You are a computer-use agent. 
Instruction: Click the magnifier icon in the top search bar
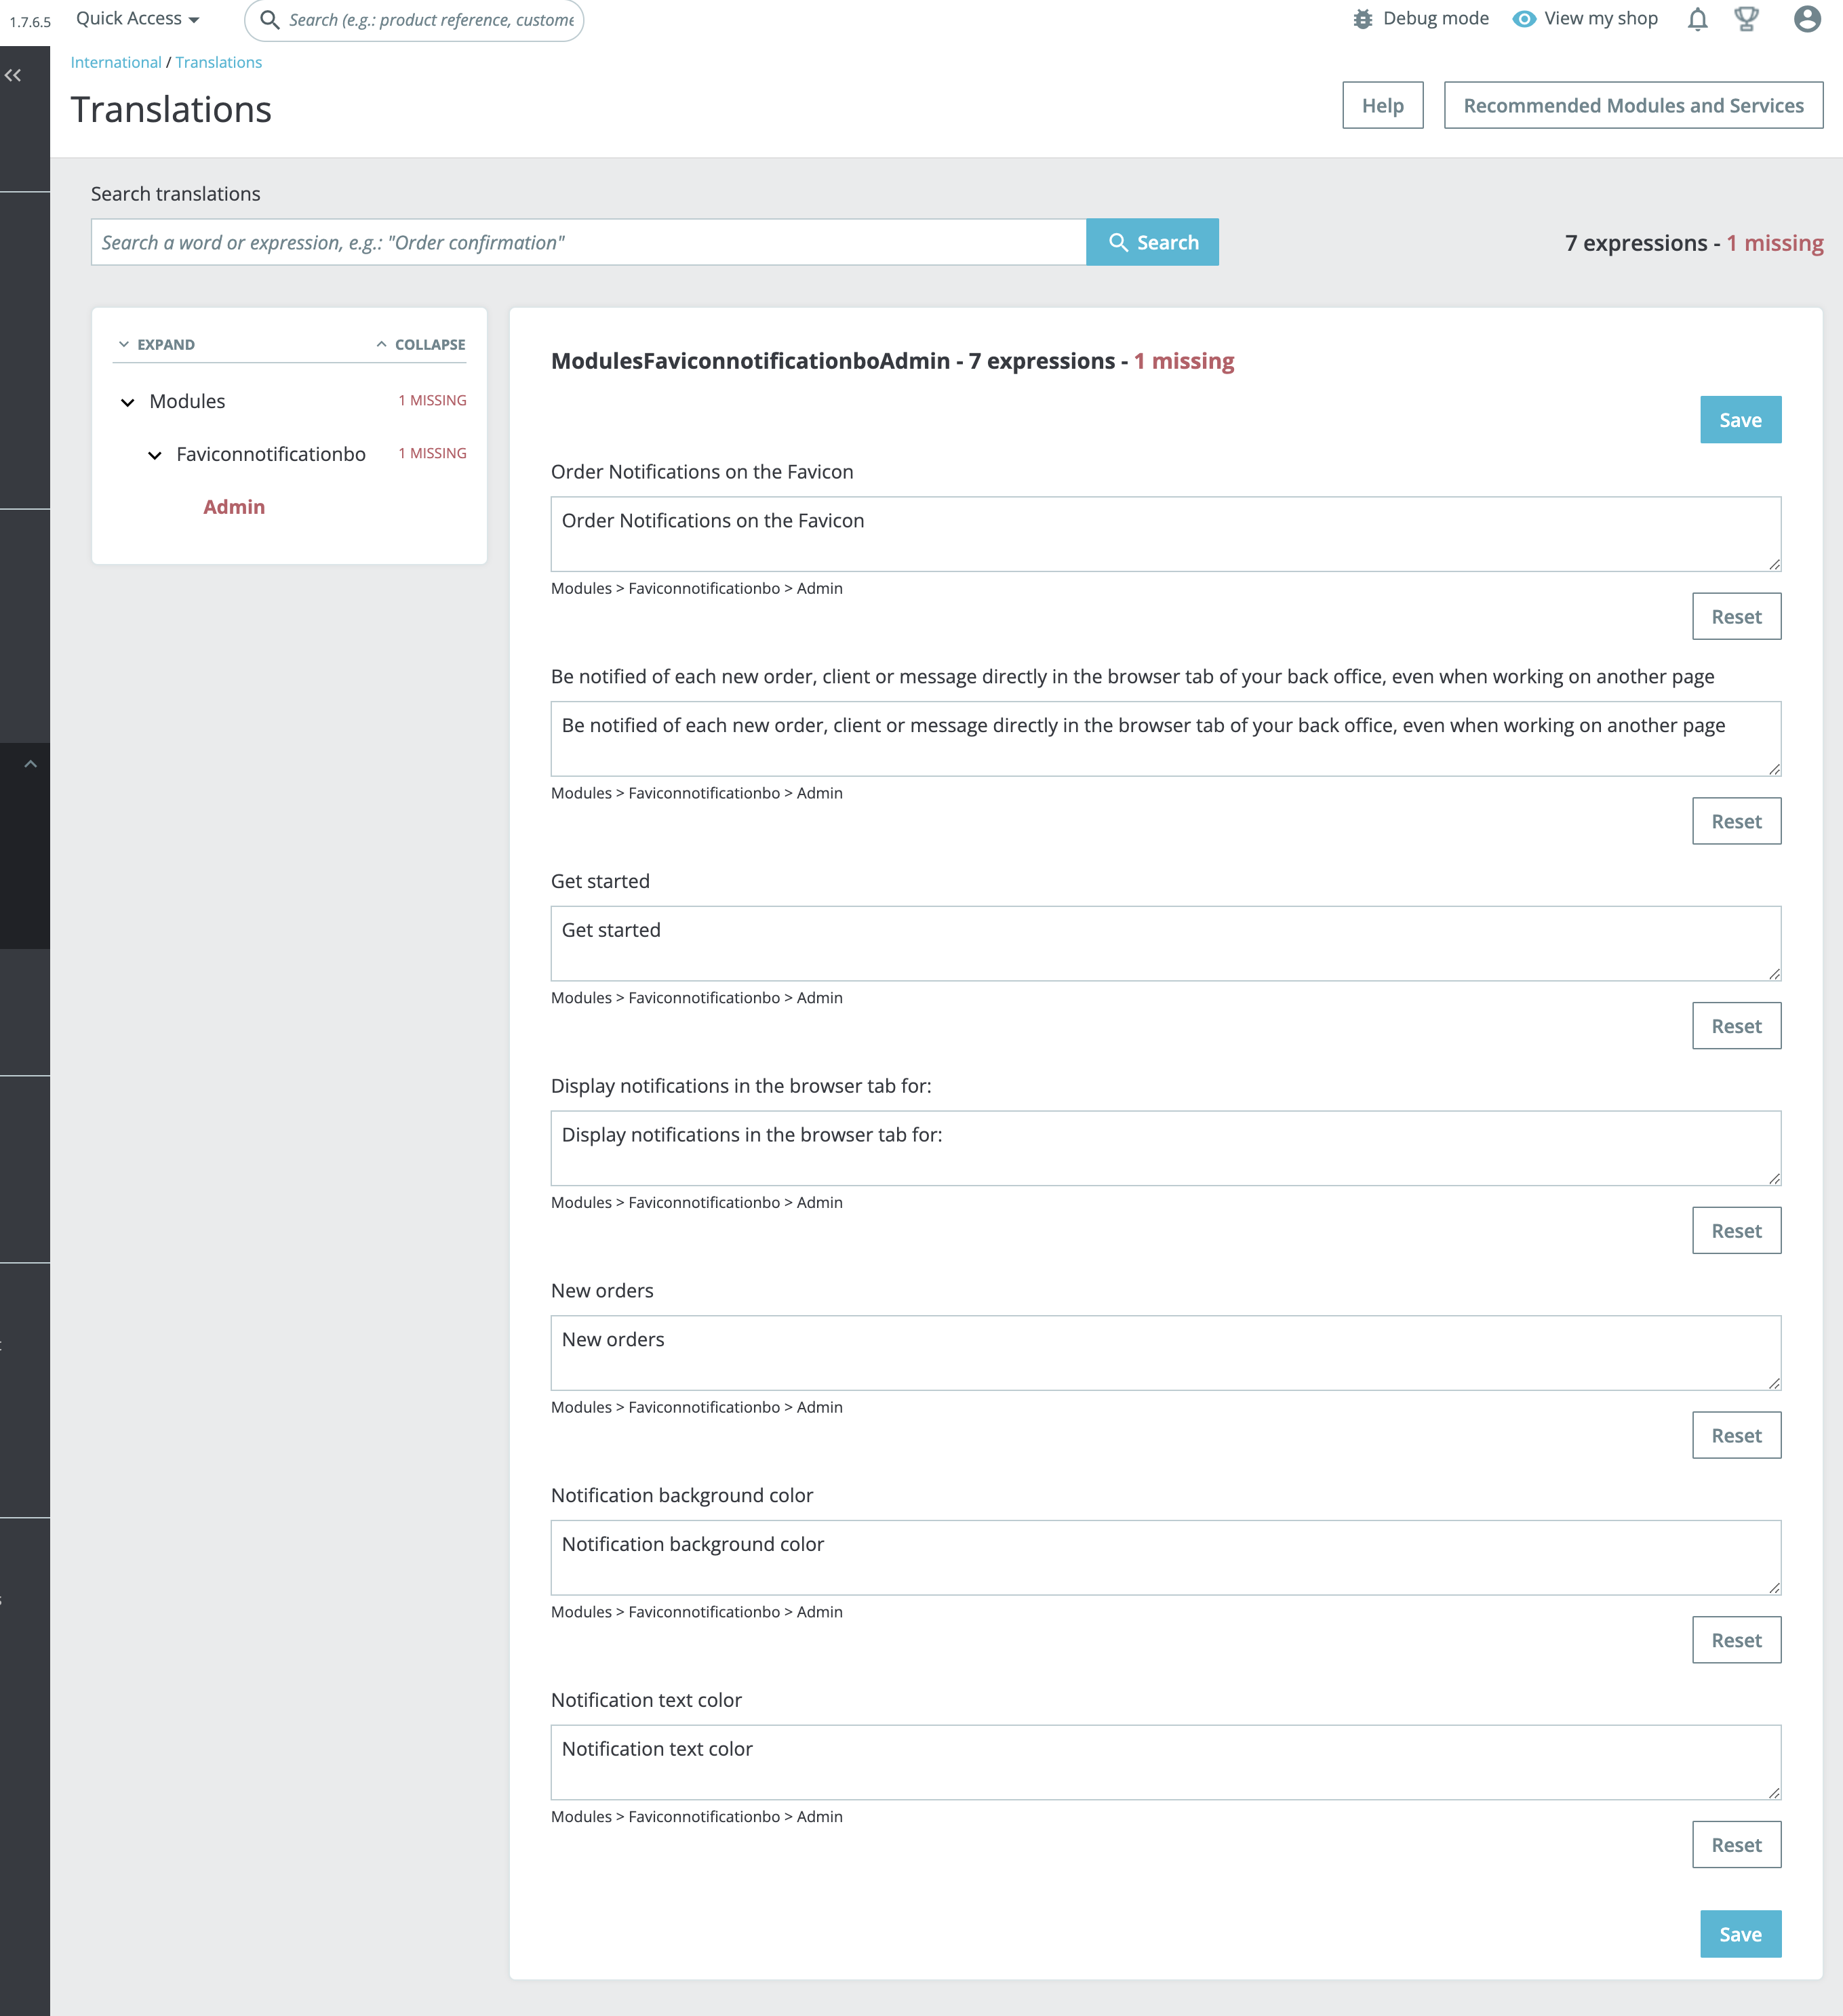268,18
